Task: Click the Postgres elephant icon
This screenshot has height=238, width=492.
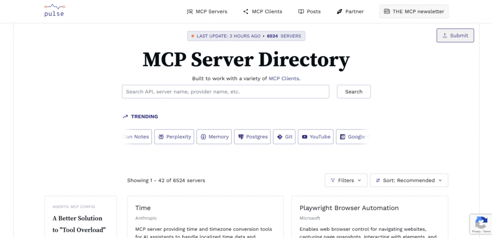Action: [241, 137]
